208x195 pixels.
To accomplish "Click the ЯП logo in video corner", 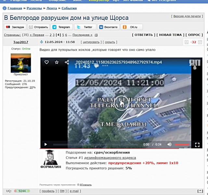I will (x=195, y=64).
